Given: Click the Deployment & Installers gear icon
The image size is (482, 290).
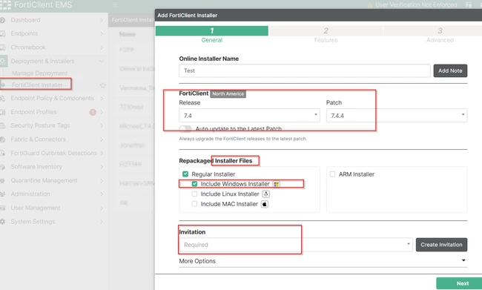Looking at the screenshot, I should 3,62.
